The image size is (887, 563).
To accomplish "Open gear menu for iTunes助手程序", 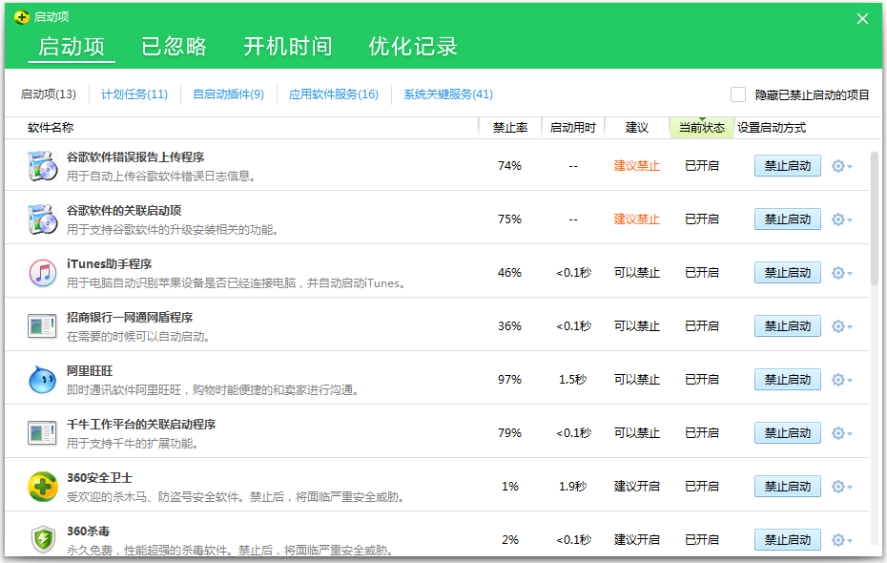I will click(x=842, y=273).
